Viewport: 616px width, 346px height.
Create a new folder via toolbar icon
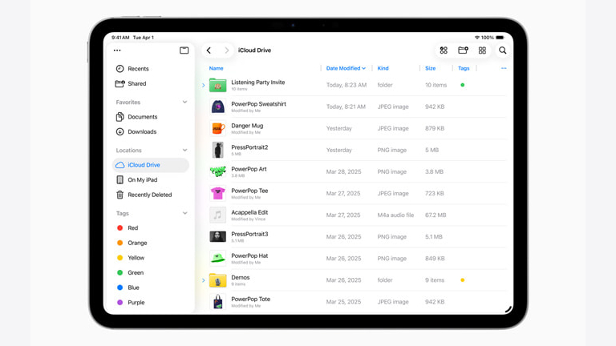[x=463, y=50]
